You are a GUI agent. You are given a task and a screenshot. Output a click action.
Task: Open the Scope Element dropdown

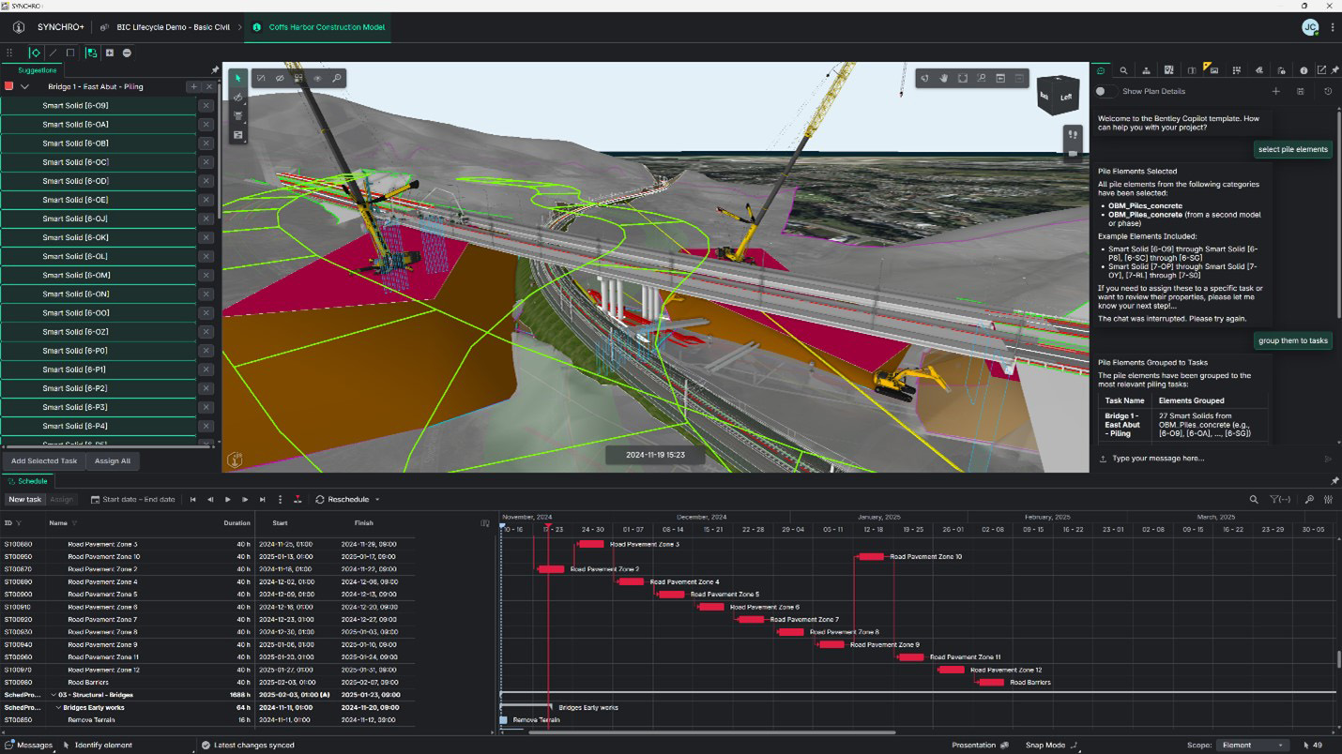click(1251, 745)
